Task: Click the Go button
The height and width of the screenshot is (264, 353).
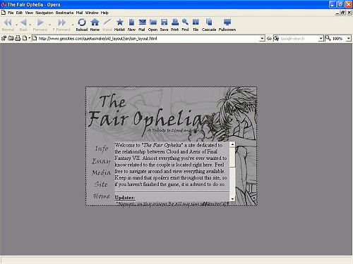Action: tap(269, 39)
